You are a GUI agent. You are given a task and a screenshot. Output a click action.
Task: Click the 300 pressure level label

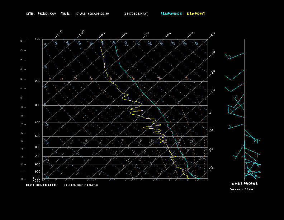[x=38, y=105]
